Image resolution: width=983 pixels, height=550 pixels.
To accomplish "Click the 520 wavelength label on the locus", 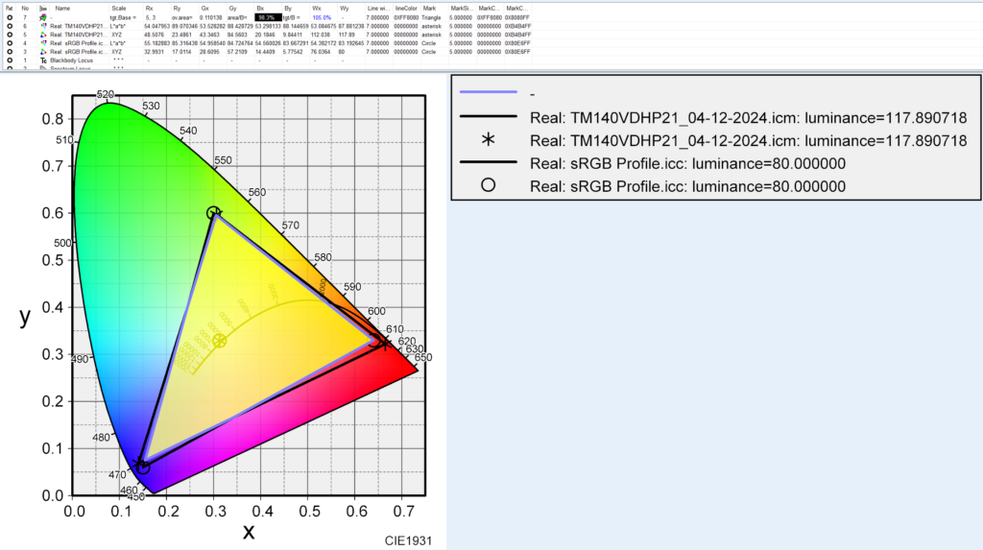I will click(x=106, y=94).
